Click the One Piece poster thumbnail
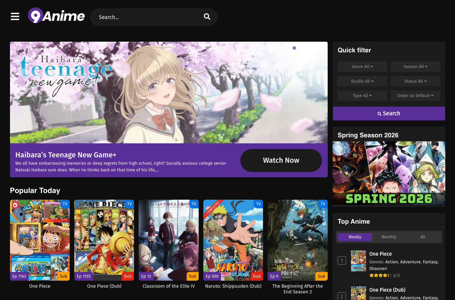This screenshot has width=455, height=300. (40, 240)
